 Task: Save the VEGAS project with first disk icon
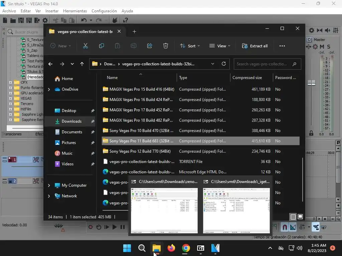point(21,20)
